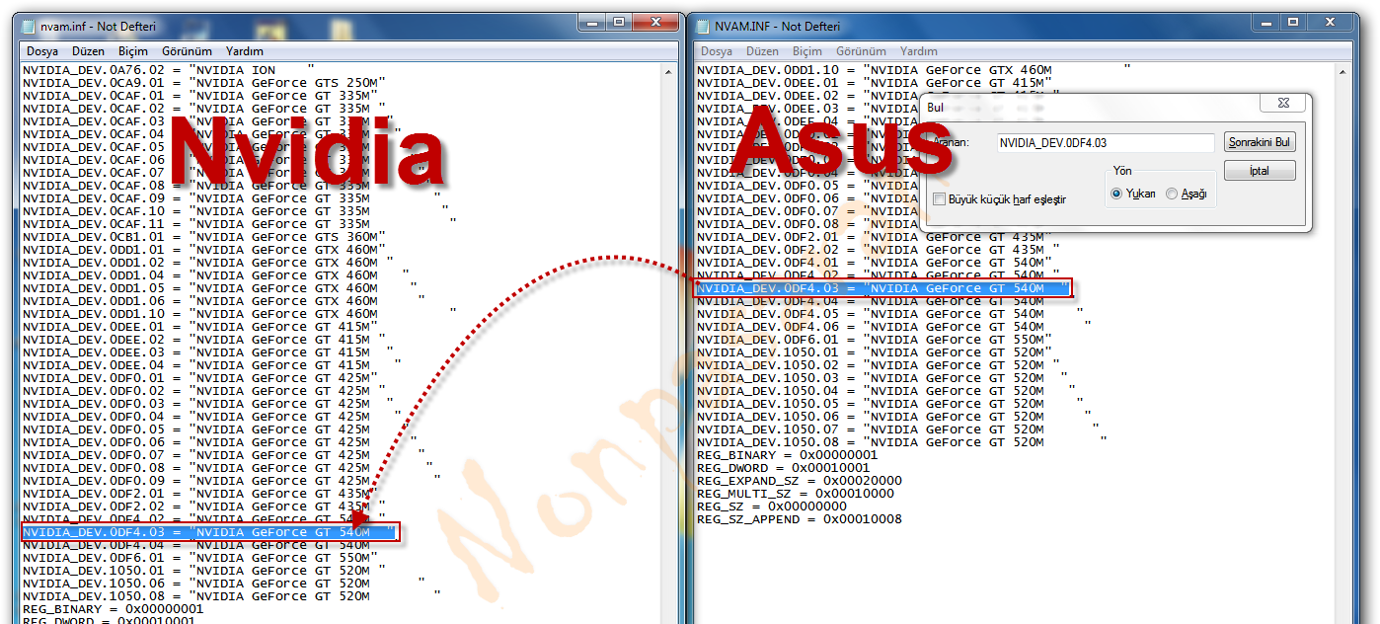Open Biçim menu in left nvam.inf window
This screenshot has height=624, width=1380.
(x=133, y=51)
